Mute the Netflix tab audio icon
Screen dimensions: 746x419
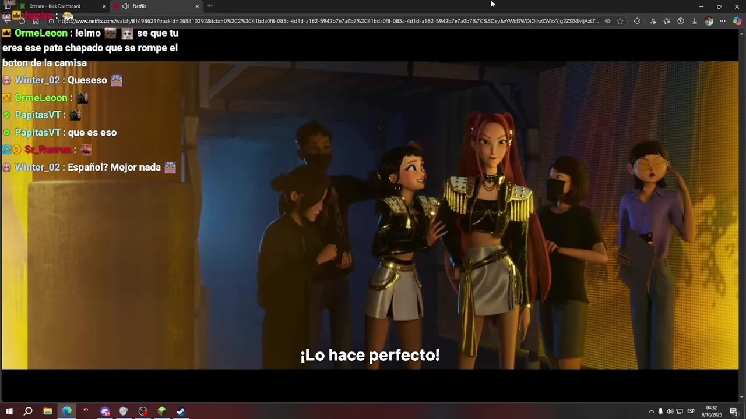click(x=125, y=6)
